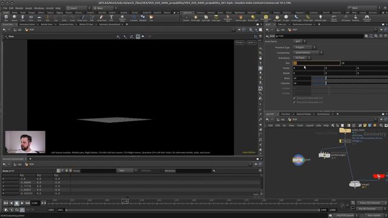This screenshot has width=388, height=218.
Task: Open the Build desktop dropdown
Action: tap(78, 8)
